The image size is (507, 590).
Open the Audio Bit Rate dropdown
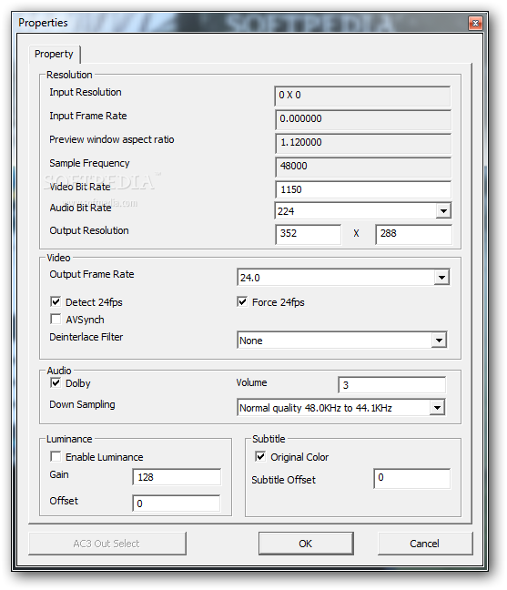tap(443, 211)
